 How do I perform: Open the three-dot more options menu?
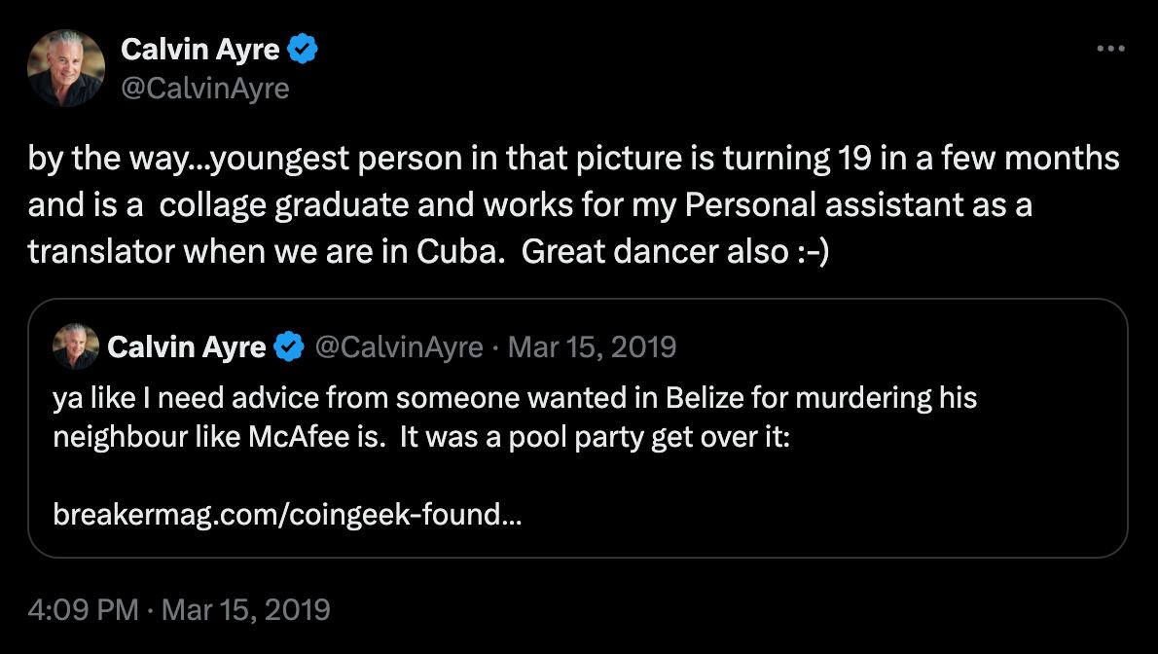(x=1109, y=49)
